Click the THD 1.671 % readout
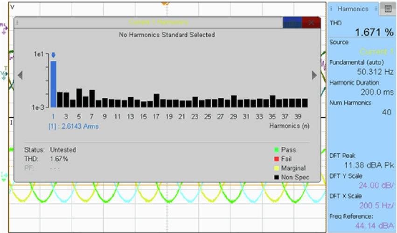 [375, 32]
